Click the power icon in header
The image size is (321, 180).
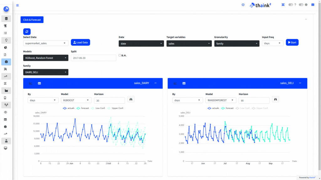click(243, 5)
